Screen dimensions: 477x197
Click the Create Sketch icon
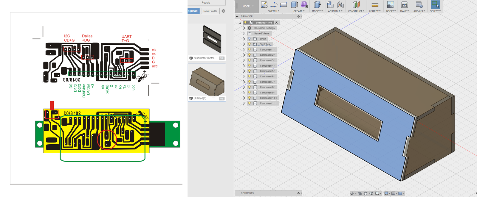coord(264,5)
